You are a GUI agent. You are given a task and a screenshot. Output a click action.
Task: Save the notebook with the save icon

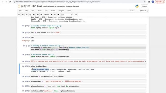point(19,14)
